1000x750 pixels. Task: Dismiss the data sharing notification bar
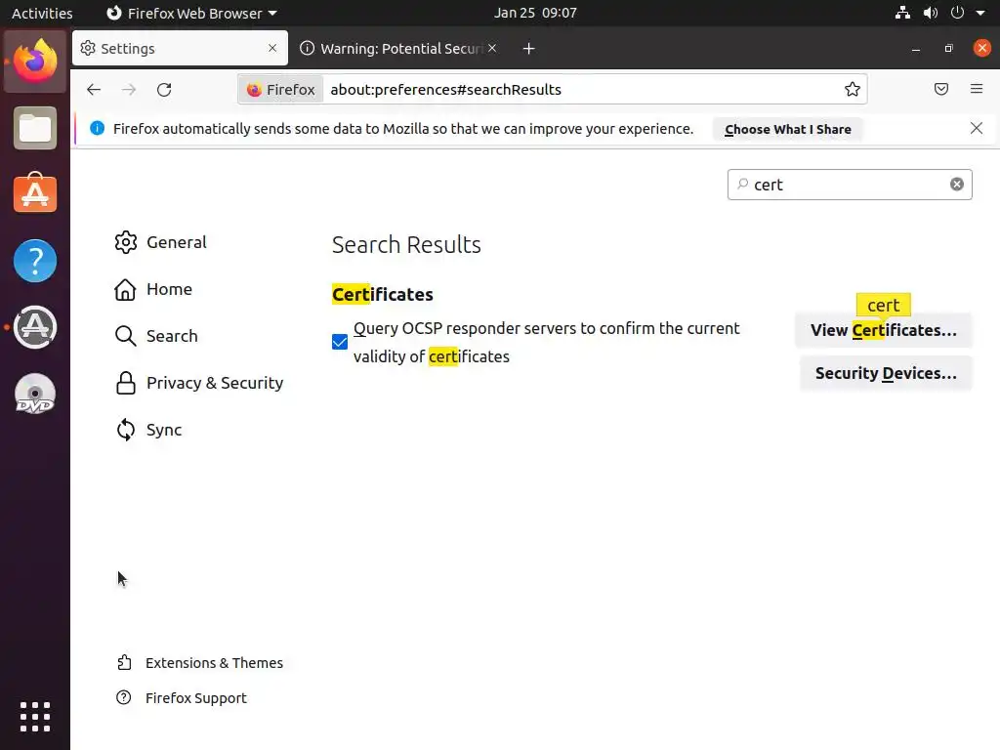coord(977,129)
